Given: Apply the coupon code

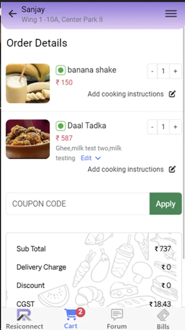Looking at the screenshot, I should 166,204.
